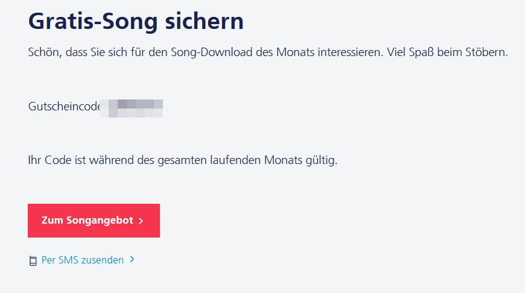Click the validity note starting Ihr Code ist
525x293 pixels.
coord(182,161)
